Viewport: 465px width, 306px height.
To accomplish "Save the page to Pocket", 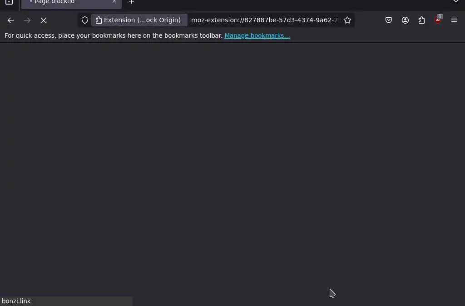I will point(389,20).
